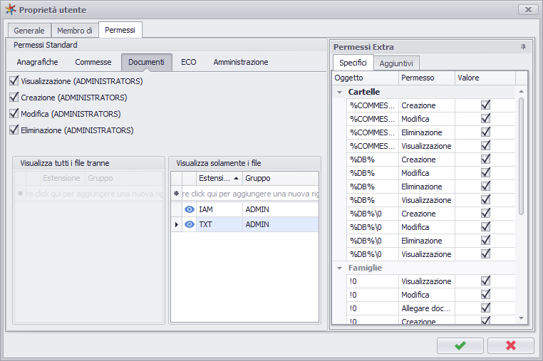The height and width of the screenshot is (361, 543).
Task: Click the add new row field in solamente grid
Action: tap(250, 194)
